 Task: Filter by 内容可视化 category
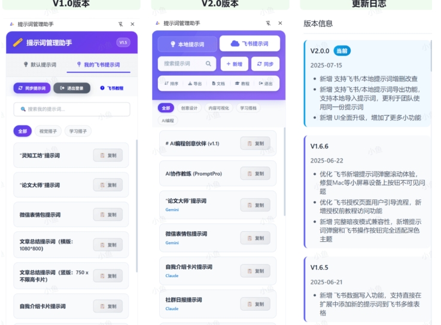tap(218, 108)
